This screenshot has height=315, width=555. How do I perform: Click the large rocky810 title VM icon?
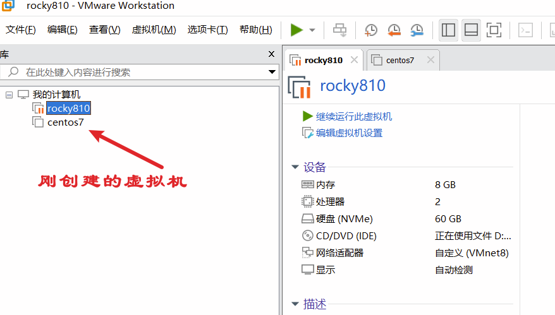[x=300, y=87]
